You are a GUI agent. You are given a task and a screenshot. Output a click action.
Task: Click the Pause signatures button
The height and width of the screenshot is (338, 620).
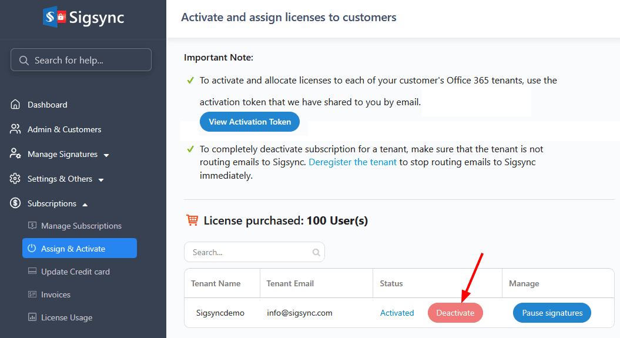552,313
